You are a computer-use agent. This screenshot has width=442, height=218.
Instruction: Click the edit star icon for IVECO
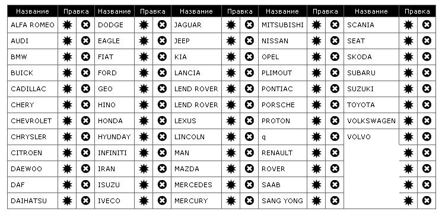click(x=144, y=201)
